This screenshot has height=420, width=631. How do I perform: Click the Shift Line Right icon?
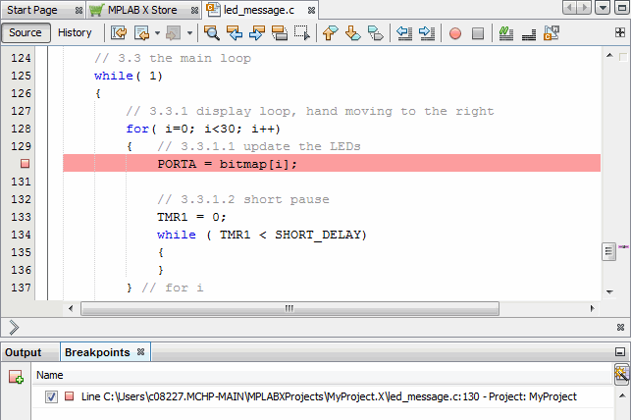coord(427,32)
